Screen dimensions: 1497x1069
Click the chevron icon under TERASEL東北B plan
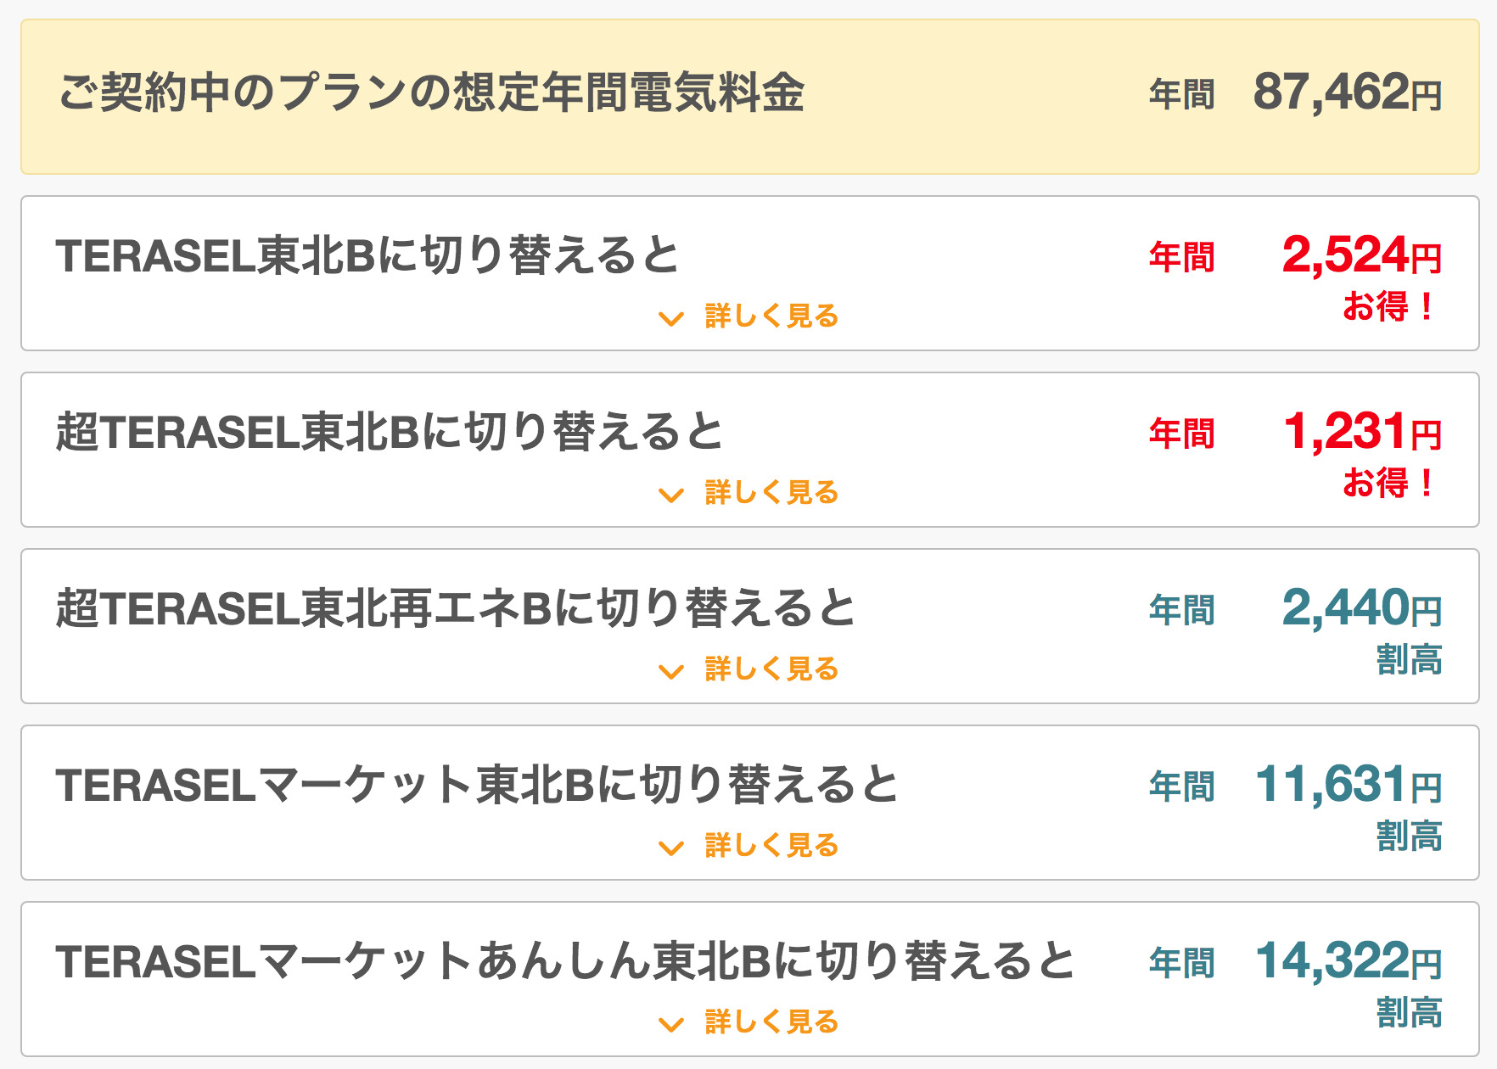point(671,319)
